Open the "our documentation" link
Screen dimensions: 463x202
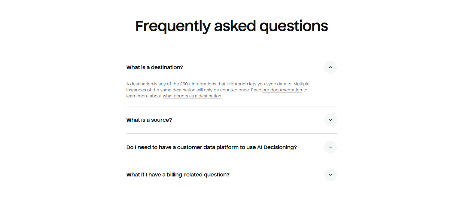tap(282, 90)
